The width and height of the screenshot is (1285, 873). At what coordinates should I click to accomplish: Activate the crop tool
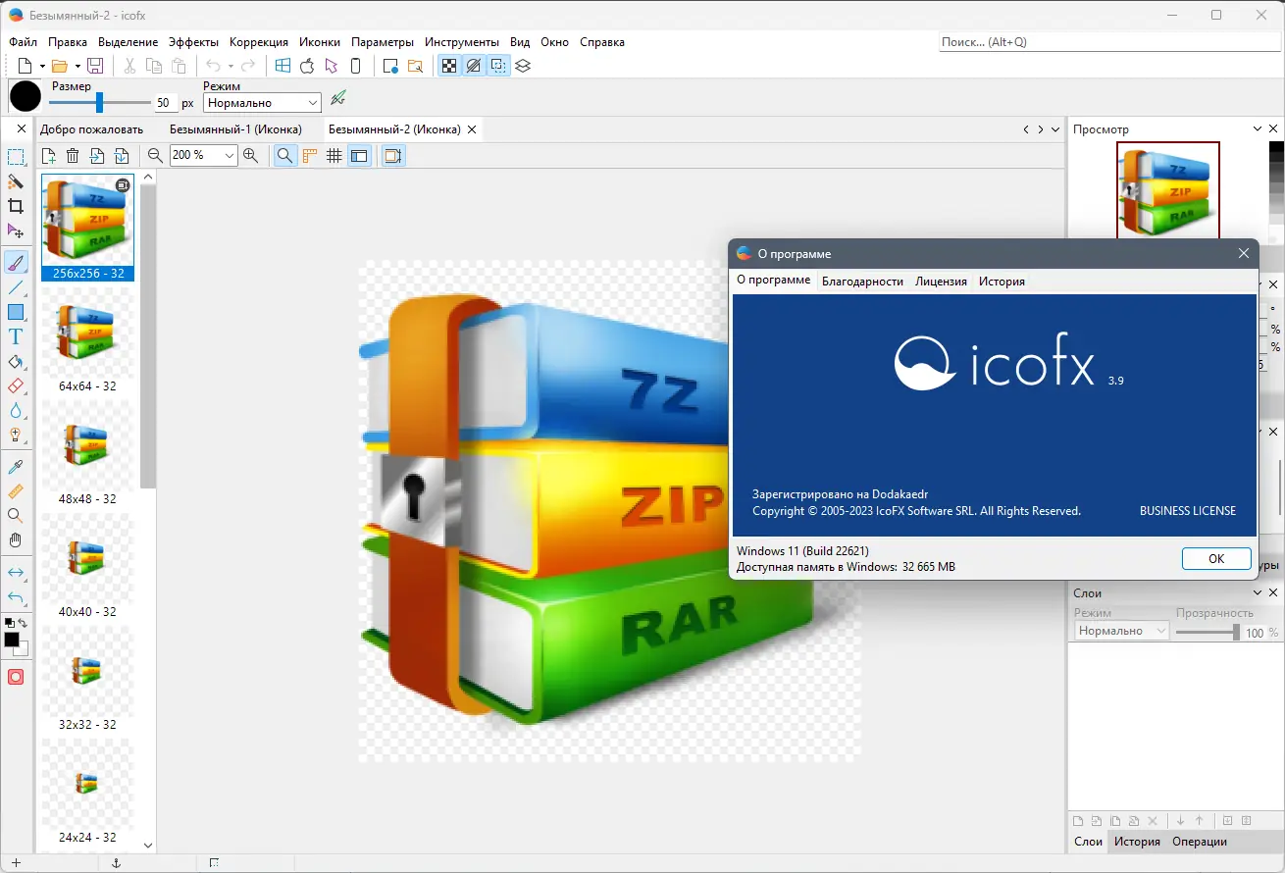point(16,206)
